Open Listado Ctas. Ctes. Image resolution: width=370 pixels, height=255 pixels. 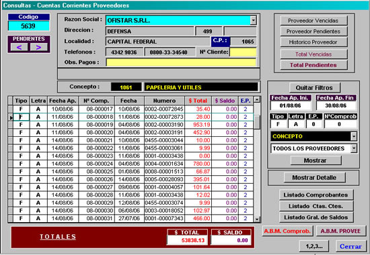(316, 206)
